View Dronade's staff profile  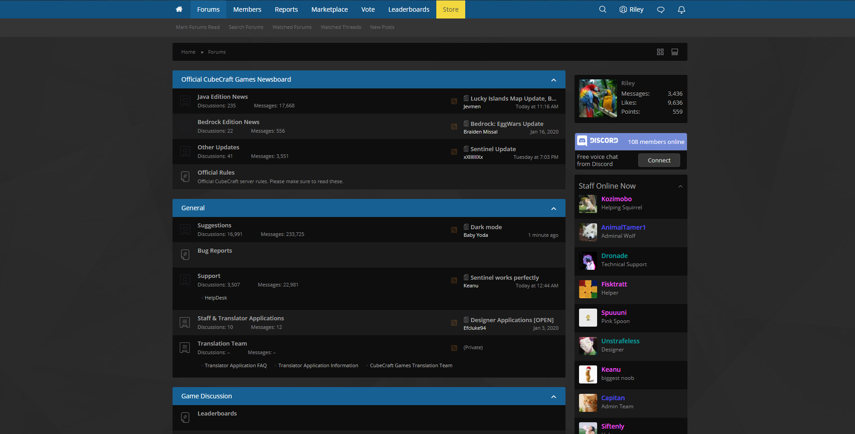click(614, 256)
